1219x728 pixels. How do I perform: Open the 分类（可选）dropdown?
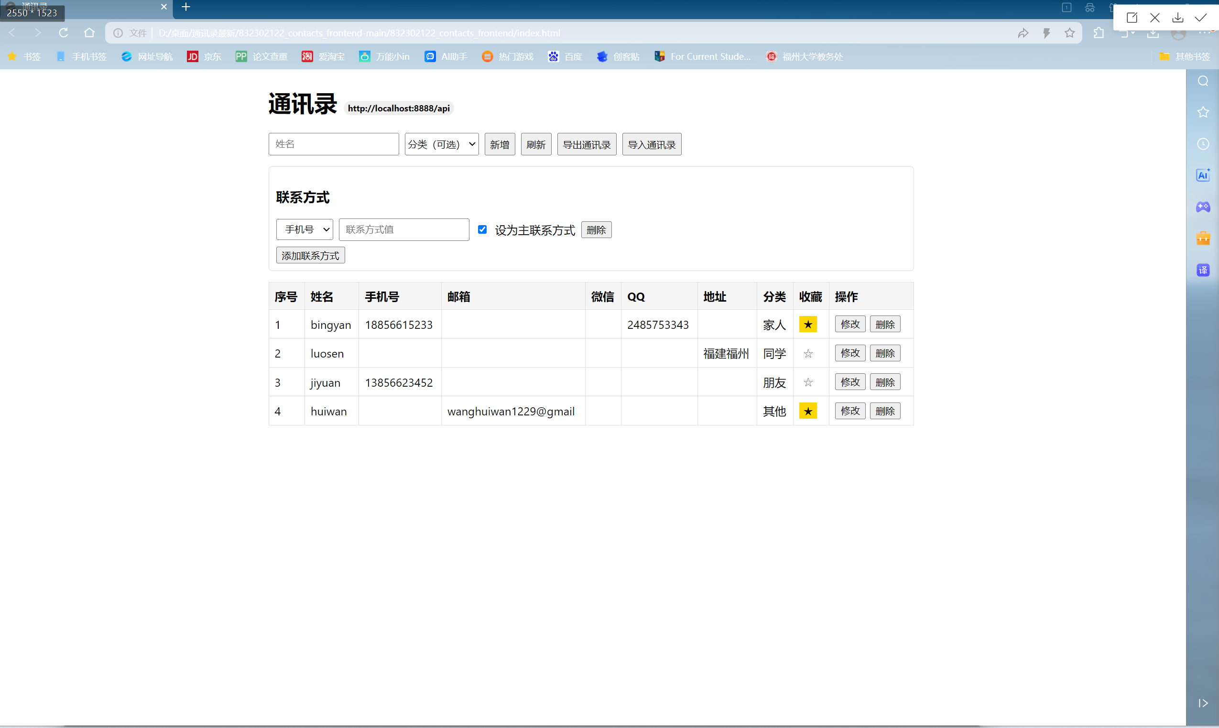442,144
